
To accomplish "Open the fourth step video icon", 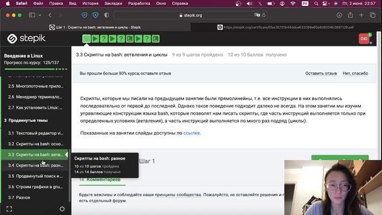I will [x=112, y=39].
